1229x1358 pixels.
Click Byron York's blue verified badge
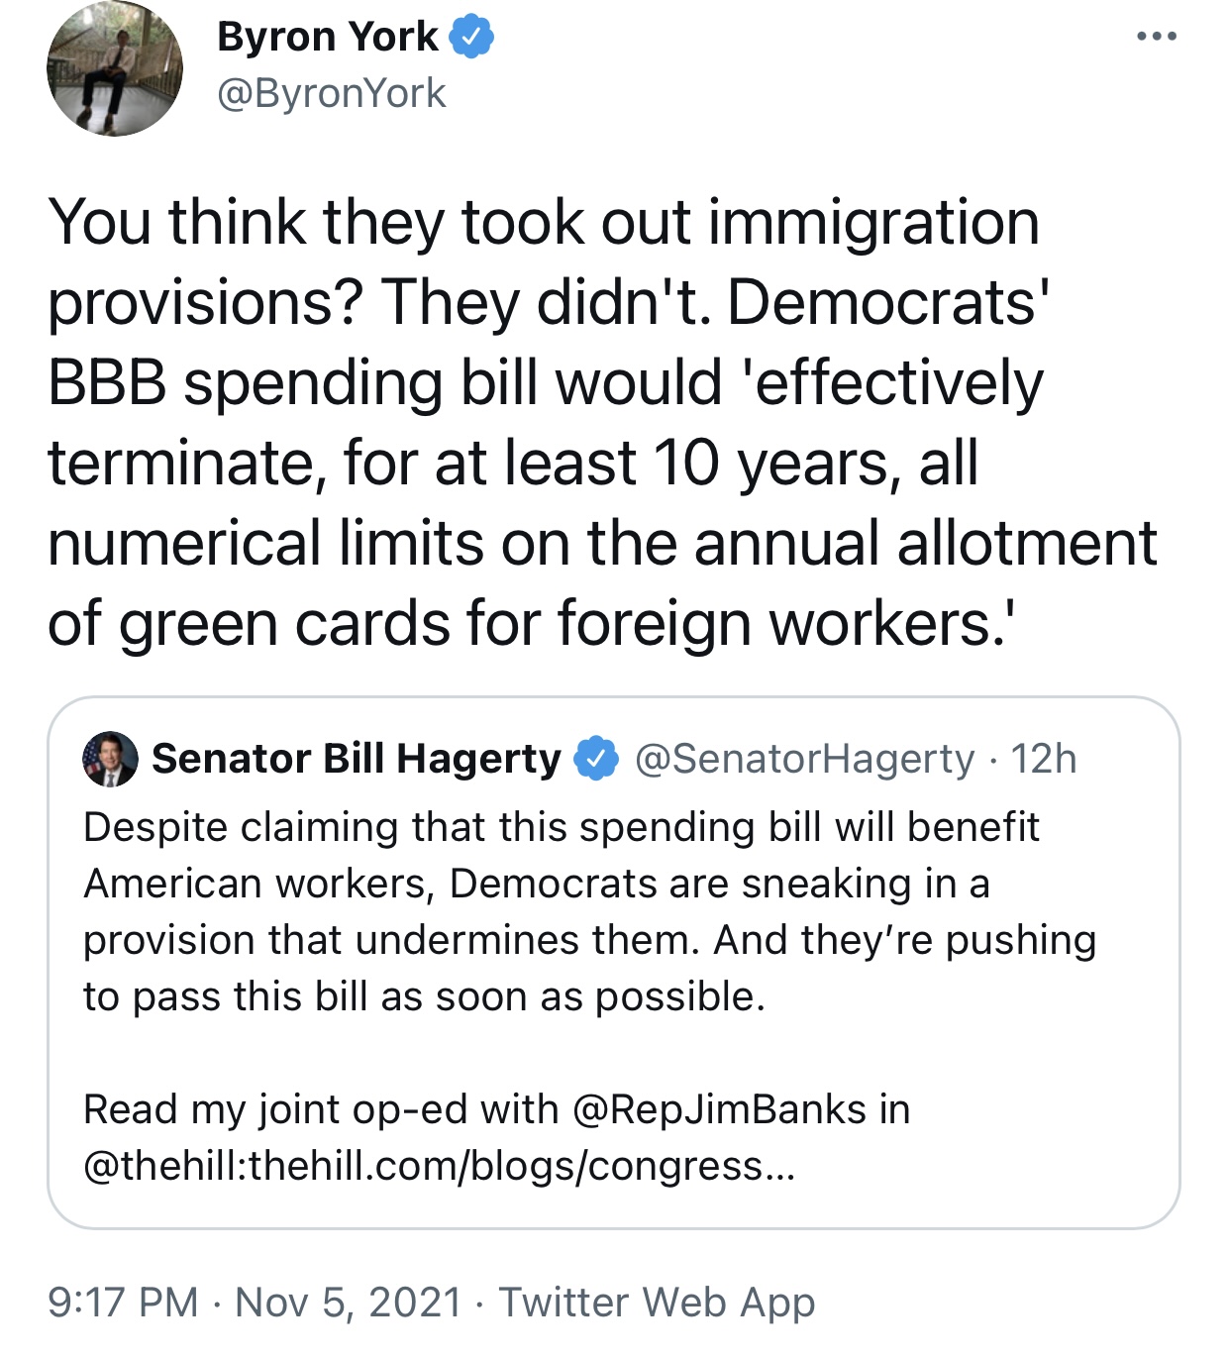pyautogui.click(x=472, y=38)
